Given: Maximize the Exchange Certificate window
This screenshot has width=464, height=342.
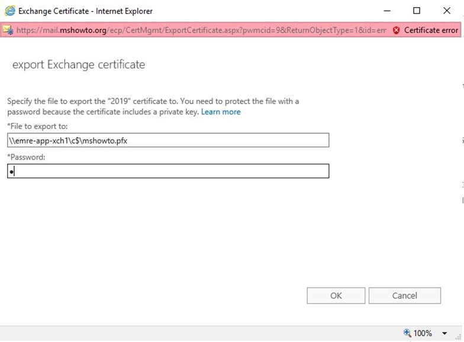Looking at the screenshot, I should click(x=417, y=11).
